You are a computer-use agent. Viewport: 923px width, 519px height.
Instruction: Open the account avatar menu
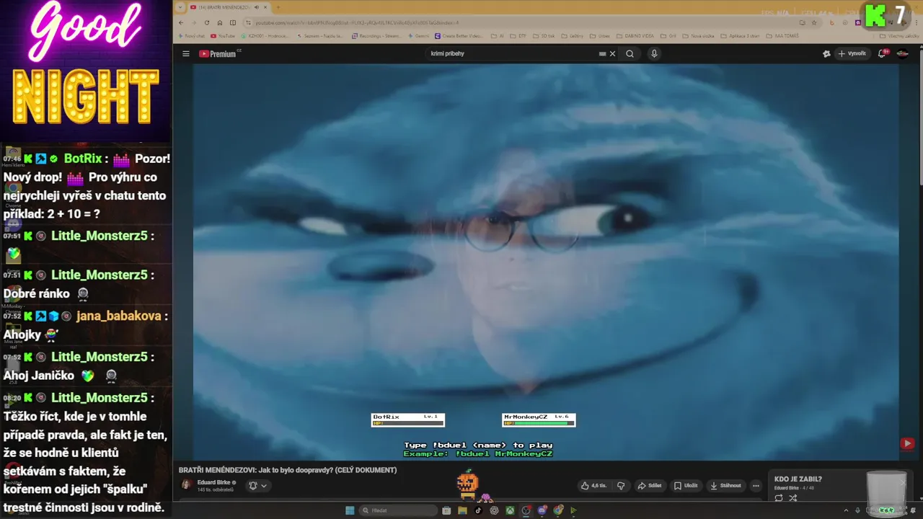[902, 54]
